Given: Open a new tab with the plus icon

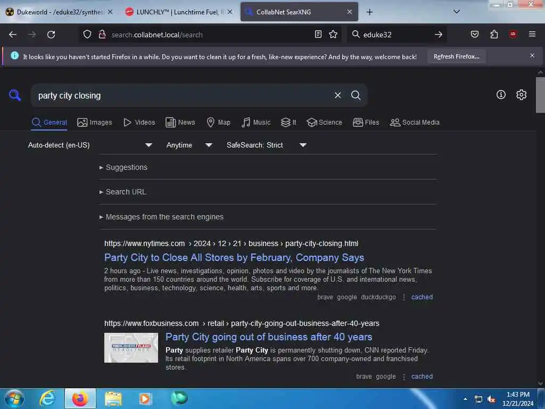Looking at the screenshot, I should (x=369, y=12).
